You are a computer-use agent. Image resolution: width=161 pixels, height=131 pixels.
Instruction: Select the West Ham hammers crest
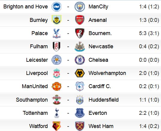[80, 126]
